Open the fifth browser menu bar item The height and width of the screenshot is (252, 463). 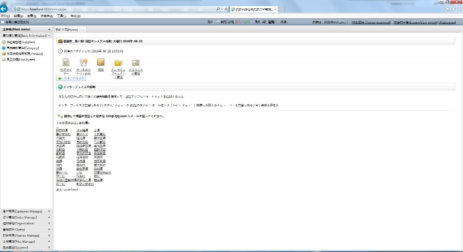61,16
